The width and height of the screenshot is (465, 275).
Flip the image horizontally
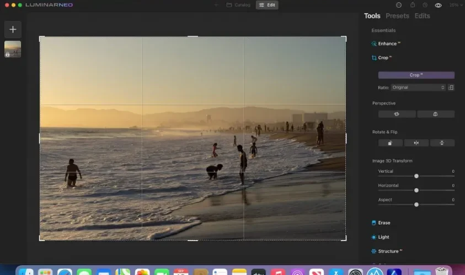pyautogui.click(x=416, y=143)
